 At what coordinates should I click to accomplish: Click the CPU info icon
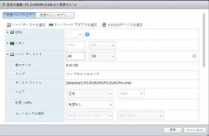point(87,34)
